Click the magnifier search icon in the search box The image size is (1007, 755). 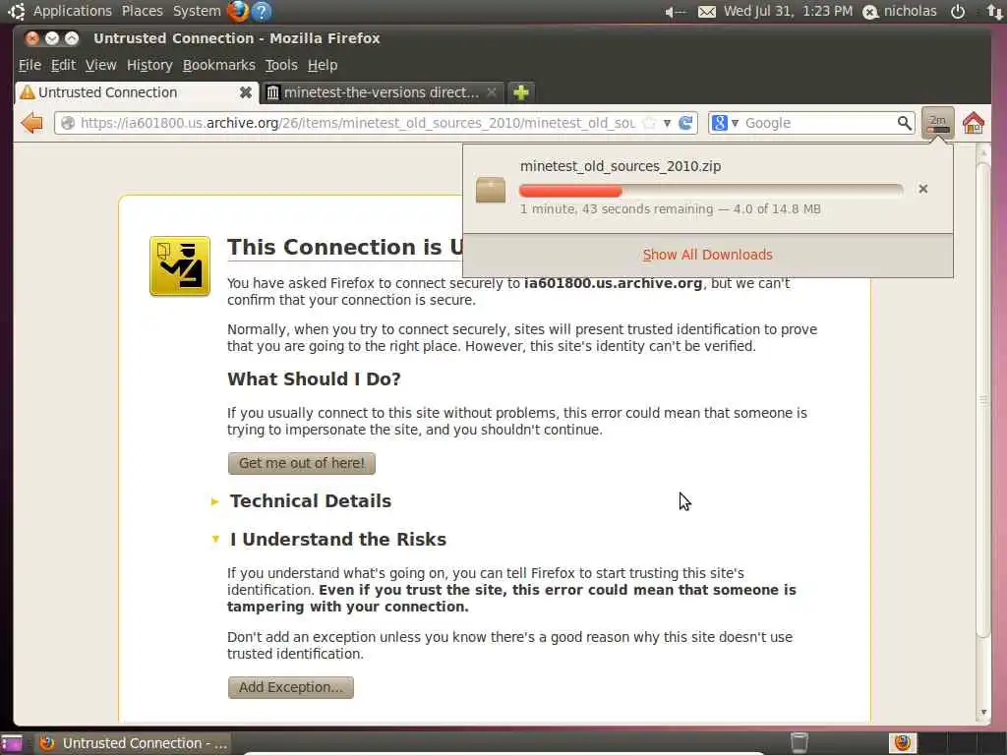904,123
